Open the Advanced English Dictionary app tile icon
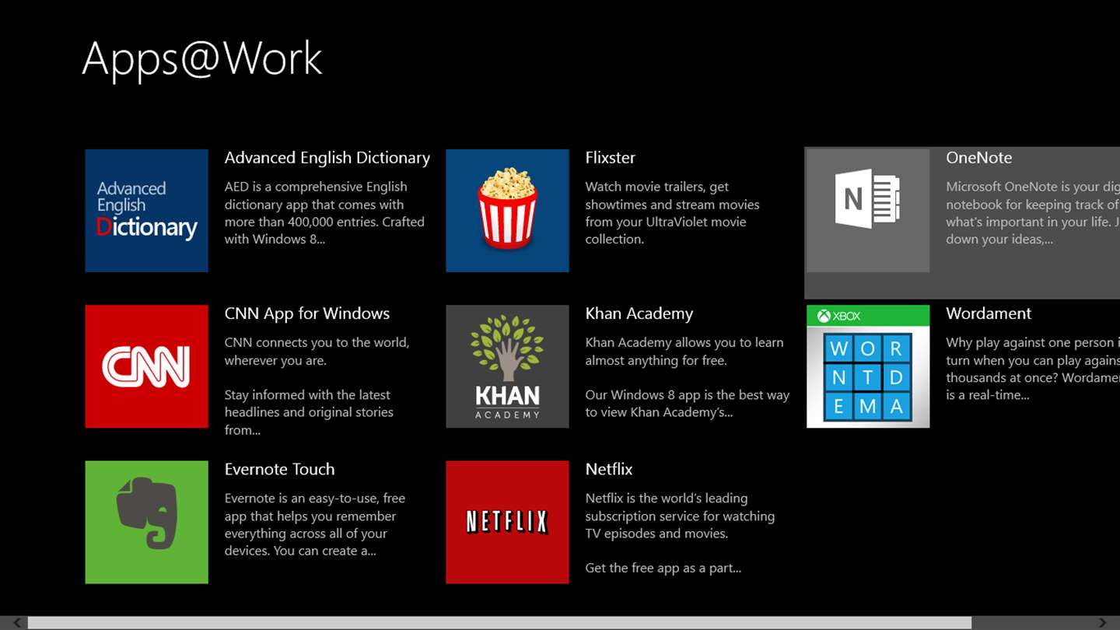 pyautogui.click(x=146, y=211)
